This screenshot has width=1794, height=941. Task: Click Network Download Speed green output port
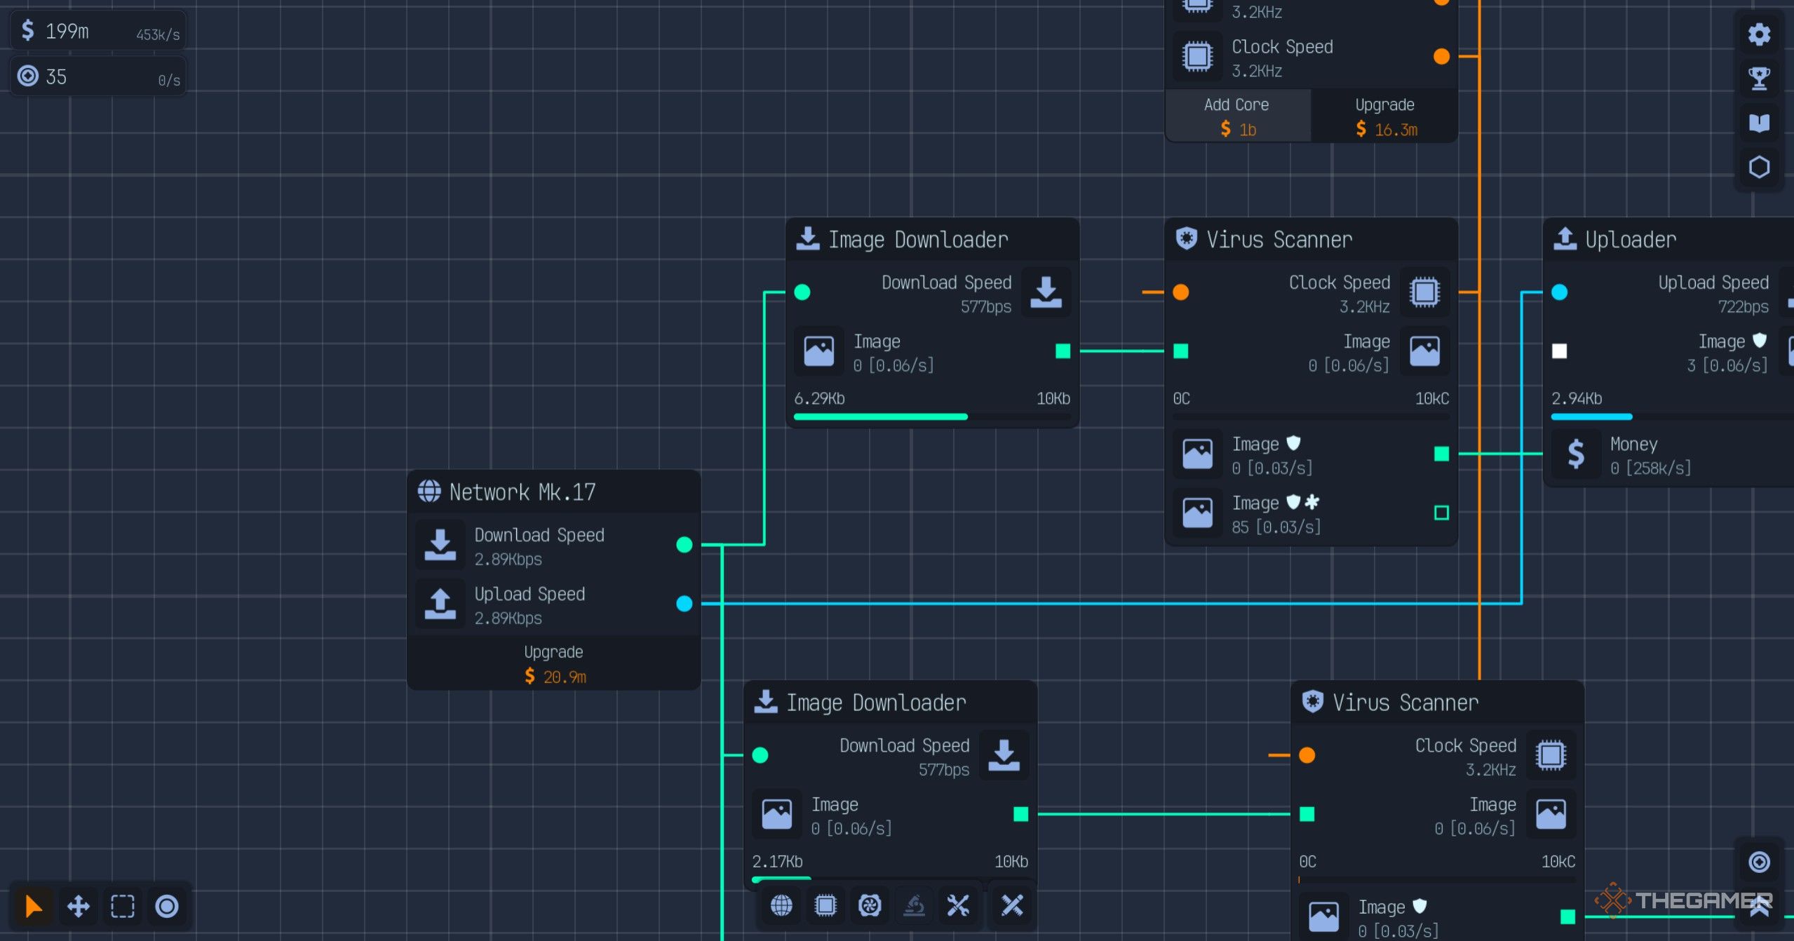[684, 545]
